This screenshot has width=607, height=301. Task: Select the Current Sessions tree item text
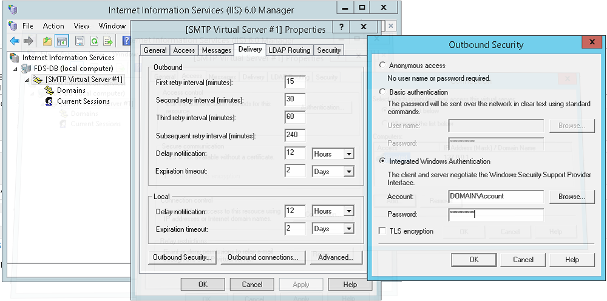(83, 101)
